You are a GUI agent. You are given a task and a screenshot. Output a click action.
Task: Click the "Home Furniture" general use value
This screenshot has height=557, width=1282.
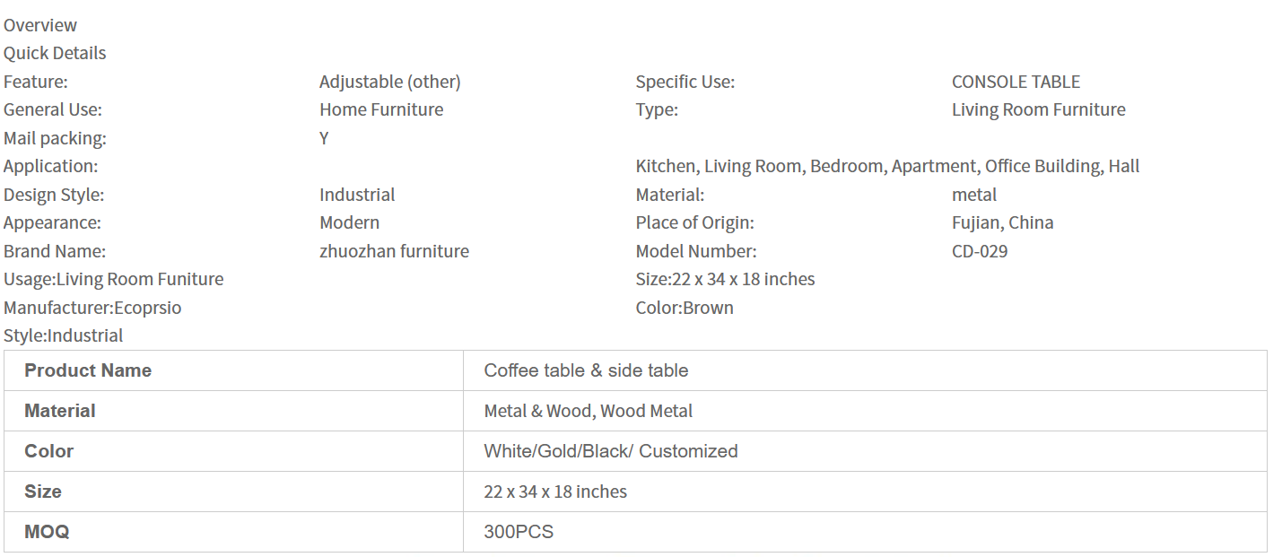[x=381, y=109]
